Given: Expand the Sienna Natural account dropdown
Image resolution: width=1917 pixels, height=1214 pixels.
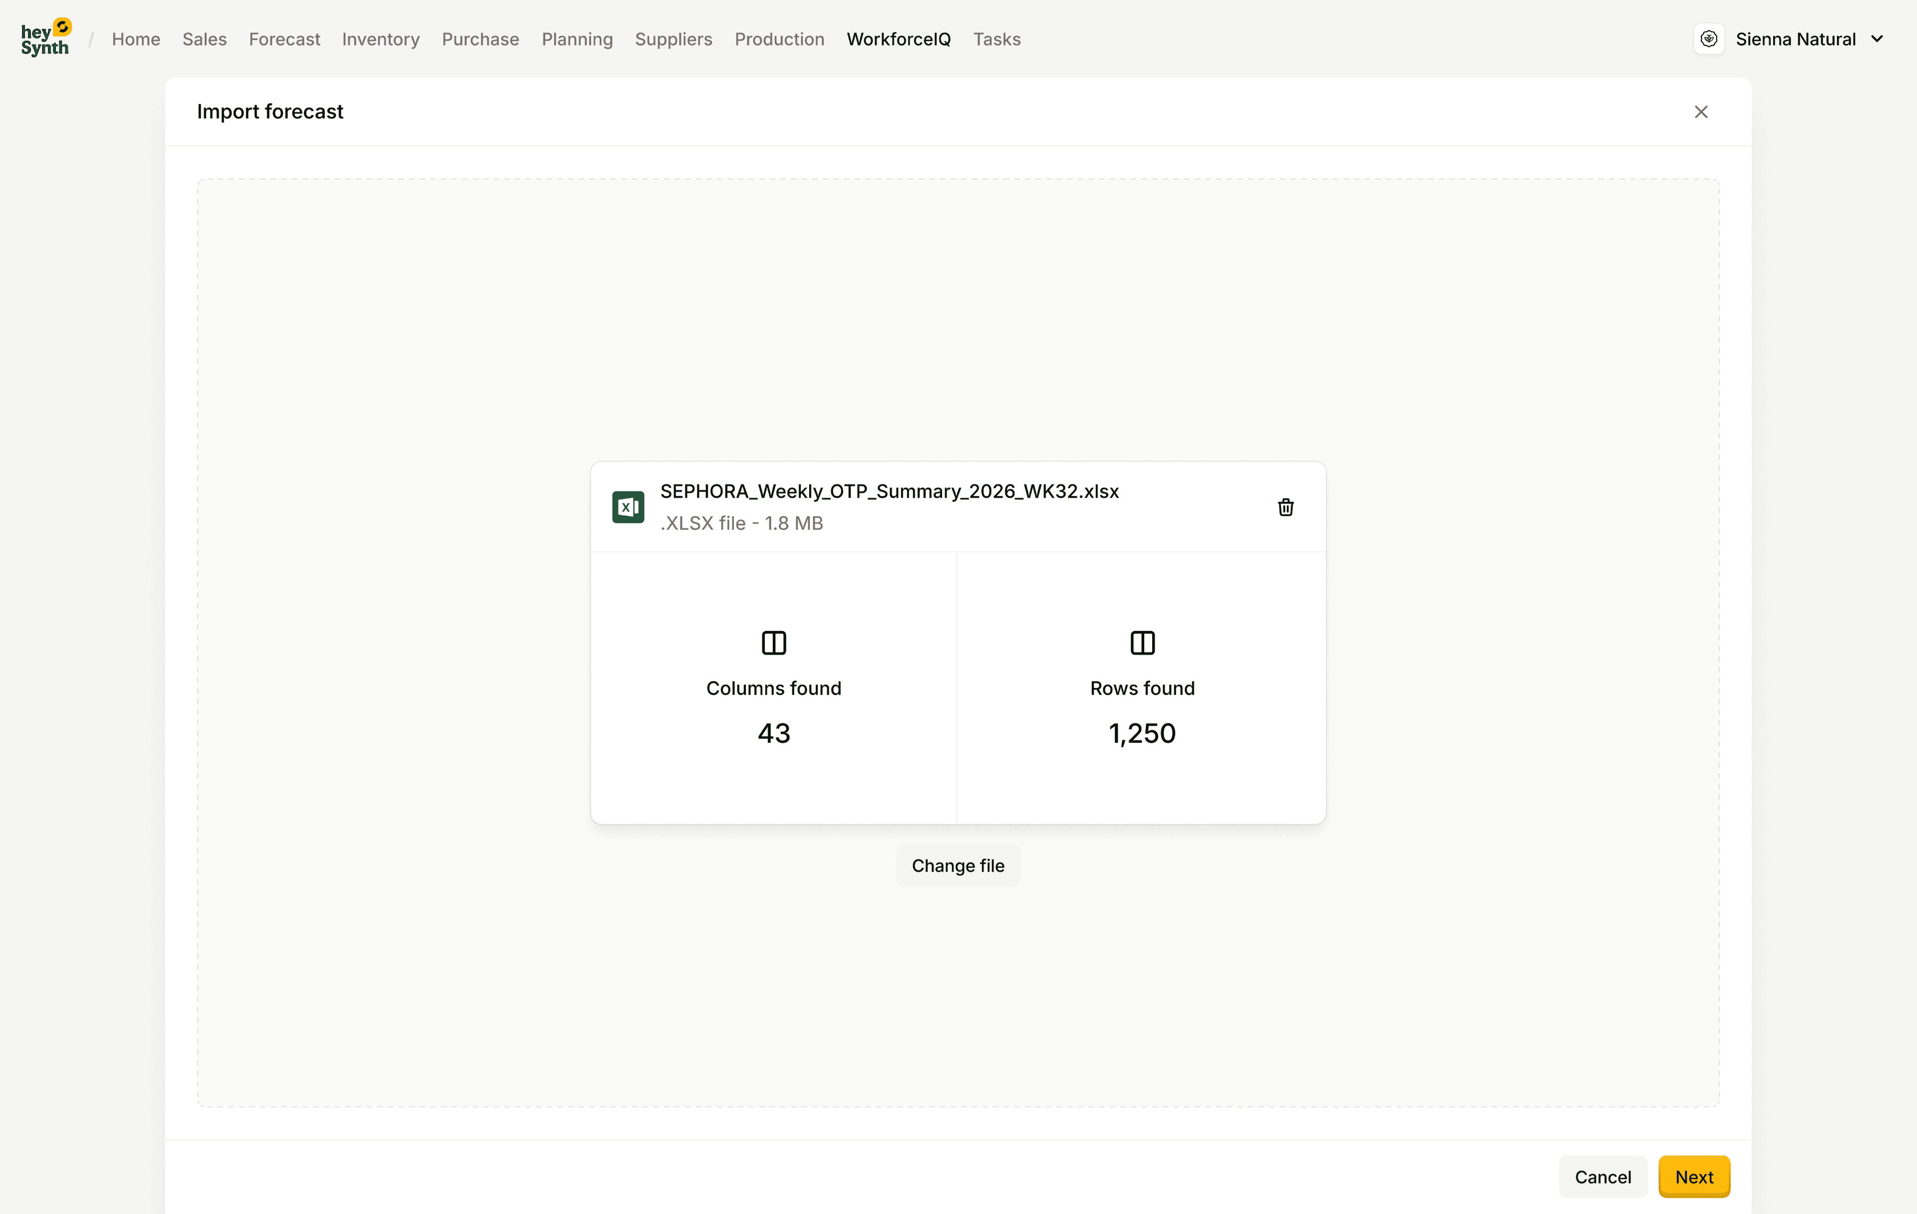Looking at the screenshot, I should [x=1877, y=39].
